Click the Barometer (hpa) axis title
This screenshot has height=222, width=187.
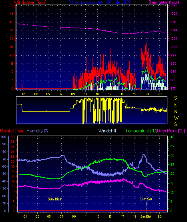point(164,2)
